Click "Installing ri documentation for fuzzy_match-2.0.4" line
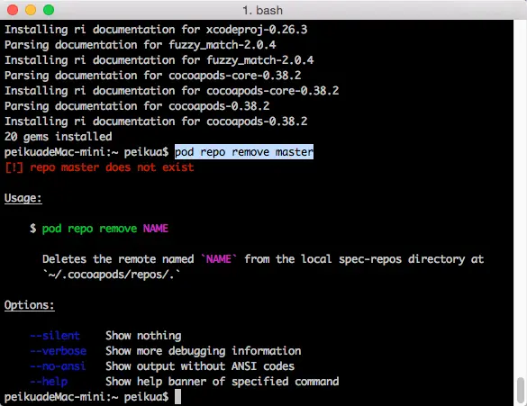The height and width of the screenshot is (406, 527). click(x=159, y=60)
